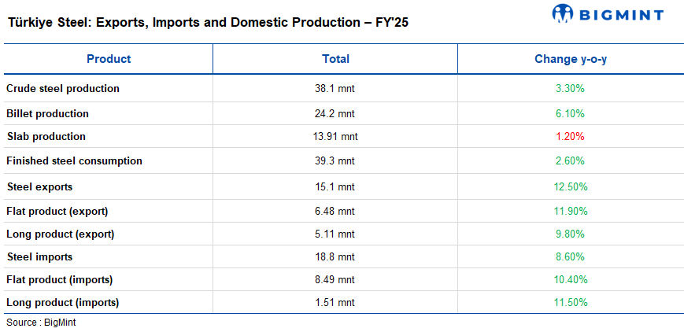Select the Product column header
The width and height of the screenshot is (684, 332).
[x=109, y=59]
